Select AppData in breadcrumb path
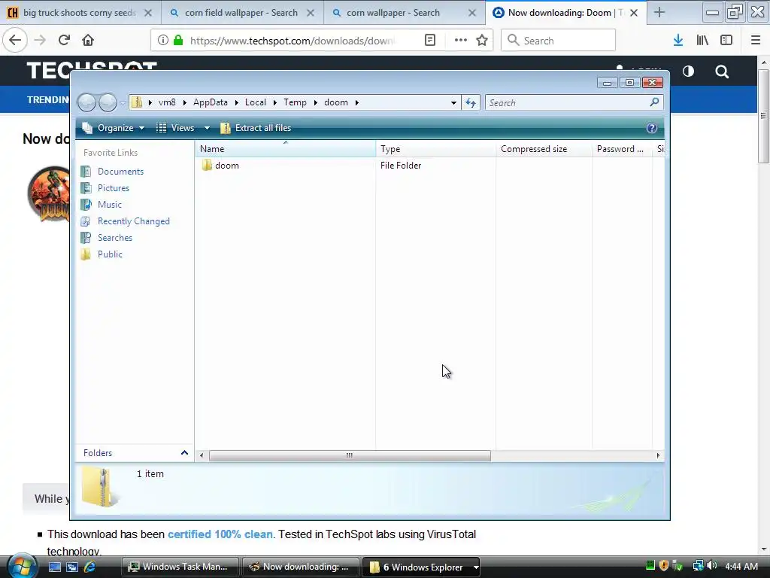This screenshot has height=578, width=770. pos(211,102)
